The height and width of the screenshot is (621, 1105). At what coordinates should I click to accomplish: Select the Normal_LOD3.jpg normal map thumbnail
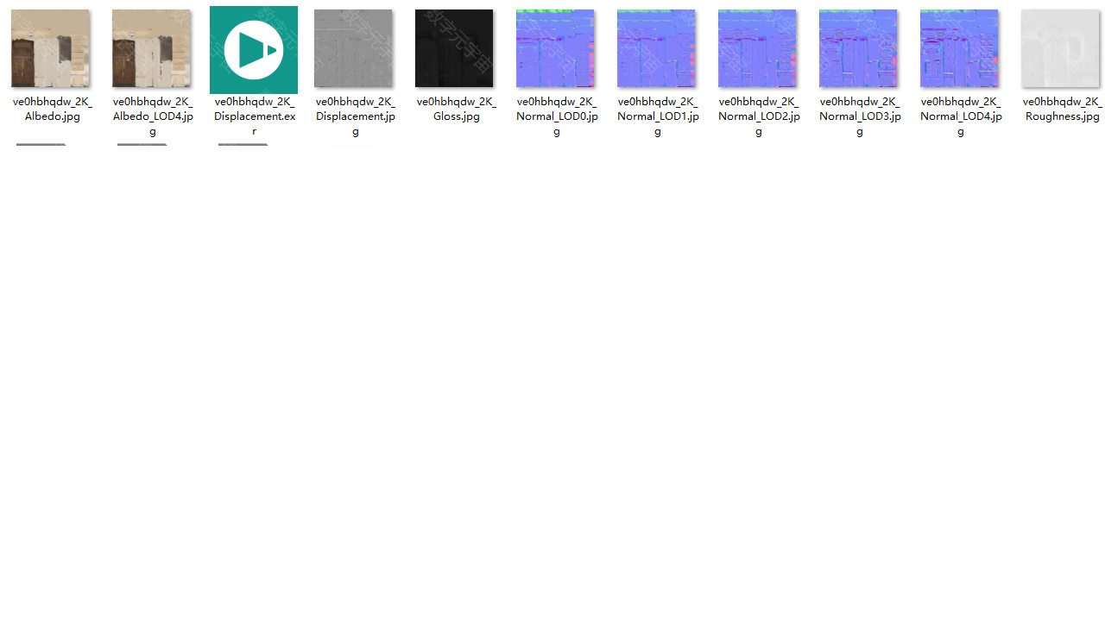858,48
